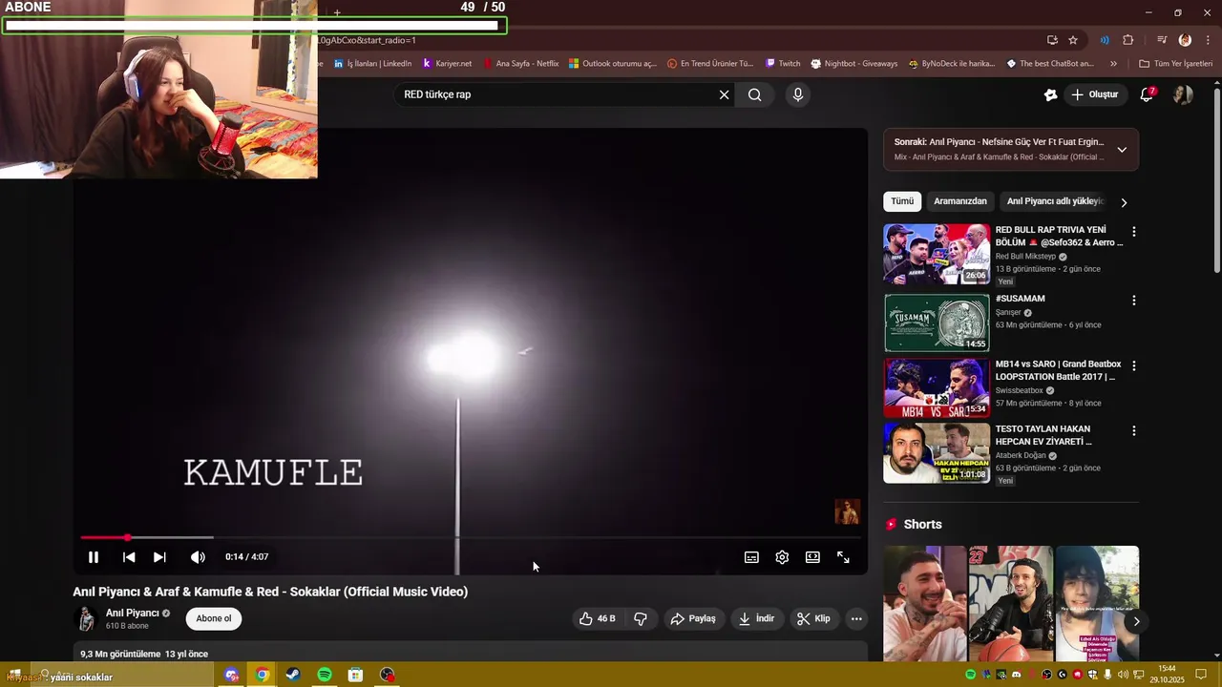Open Steam from the taskbar

point(293,675)
